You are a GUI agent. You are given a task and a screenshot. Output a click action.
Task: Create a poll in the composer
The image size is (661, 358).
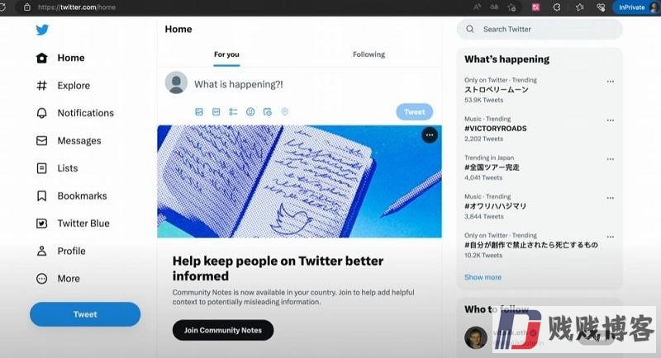(233, 112)
